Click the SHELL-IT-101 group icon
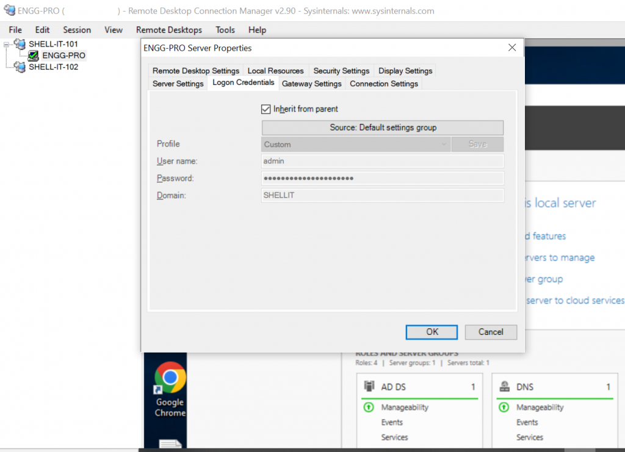 click(20, 44)
